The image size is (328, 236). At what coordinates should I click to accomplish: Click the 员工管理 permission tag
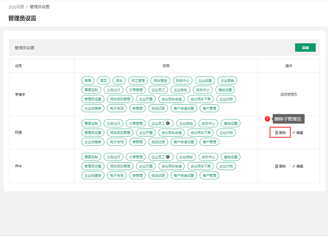coord(137,80)
